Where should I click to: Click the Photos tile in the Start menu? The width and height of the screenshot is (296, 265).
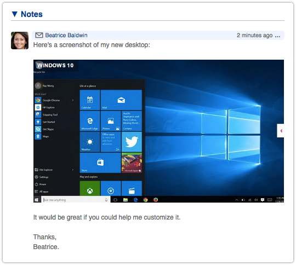[x=111, y=120]
